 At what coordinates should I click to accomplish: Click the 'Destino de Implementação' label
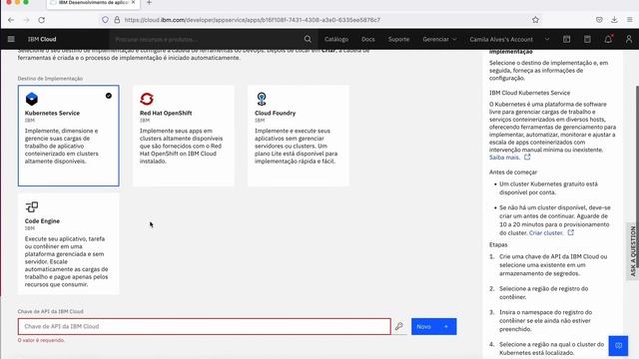click(50, 78)
